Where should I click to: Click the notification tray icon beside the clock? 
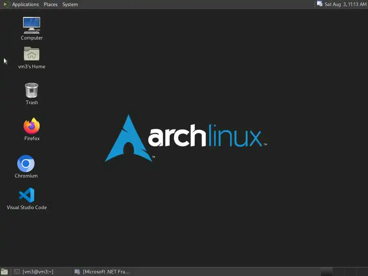pos(319,4)
